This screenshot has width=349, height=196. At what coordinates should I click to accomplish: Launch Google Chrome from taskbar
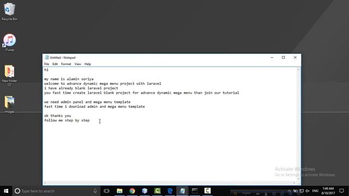pos(132,191)
